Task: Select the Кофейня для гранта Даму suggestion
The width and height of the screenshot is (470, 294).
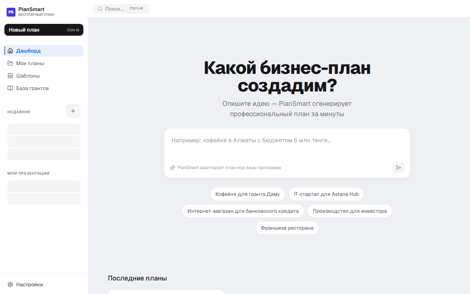Action: click(x=247, y=194)
